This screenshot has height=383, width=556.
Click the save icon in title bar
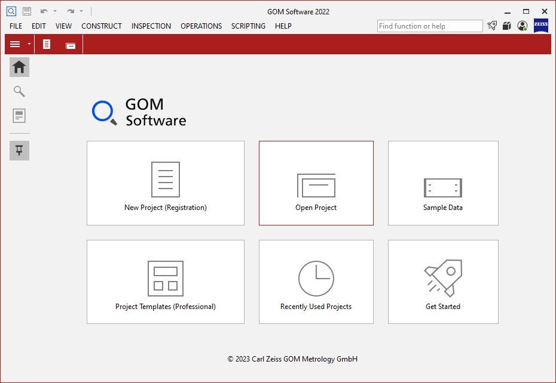click(x=27, y=11)
